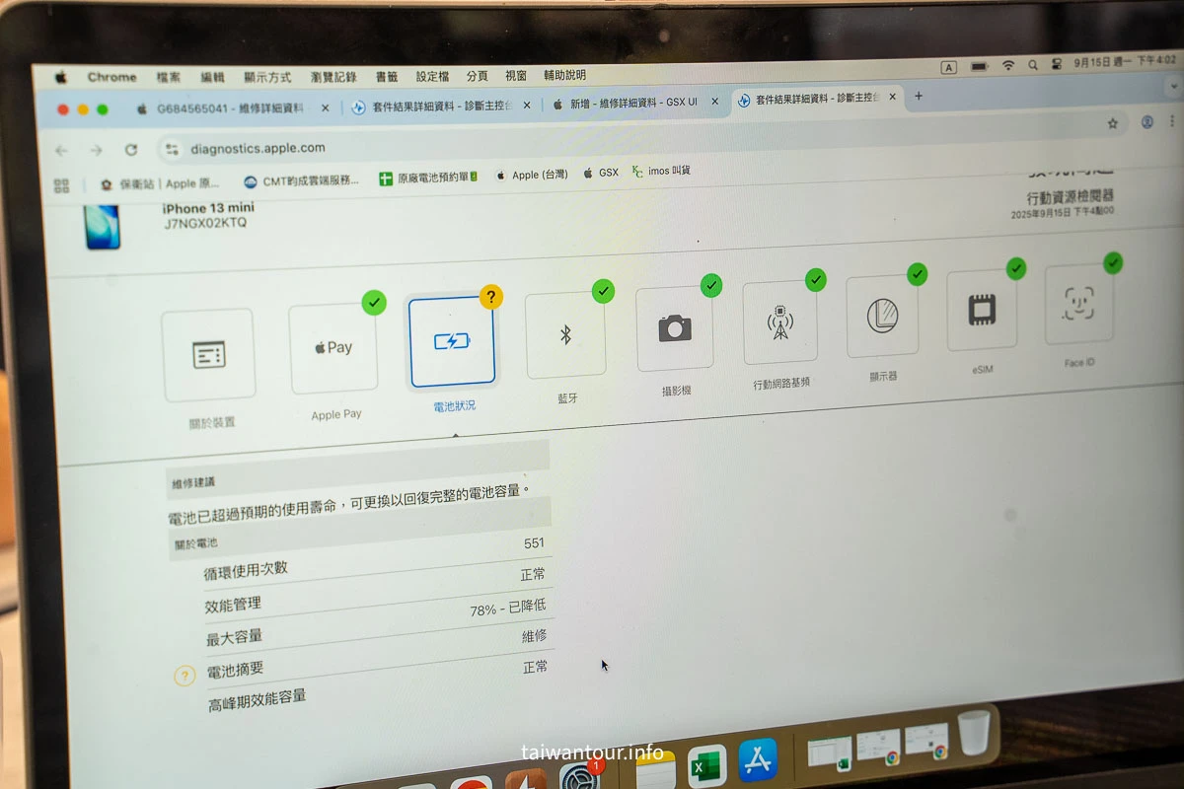The width and height of the screenshot is (1184, 789).
Task: Open Spotlight search in the menu bar
Action: point(1033,65)
